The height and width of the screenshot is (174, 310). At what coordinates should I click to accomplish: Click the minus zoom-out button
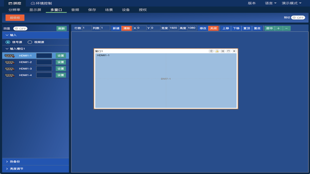point(287,28)
